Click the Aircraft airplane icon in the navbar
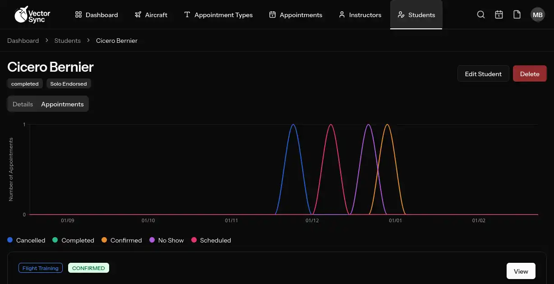The width and height of the screenshot is (554, 284). coord(138,14)
